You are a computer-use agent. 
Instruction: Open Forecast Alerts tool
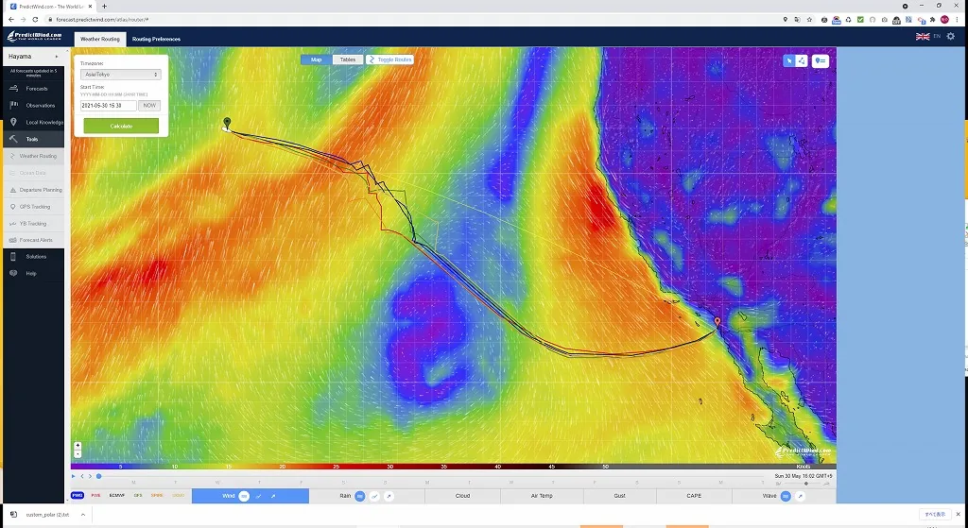[33, 240]
